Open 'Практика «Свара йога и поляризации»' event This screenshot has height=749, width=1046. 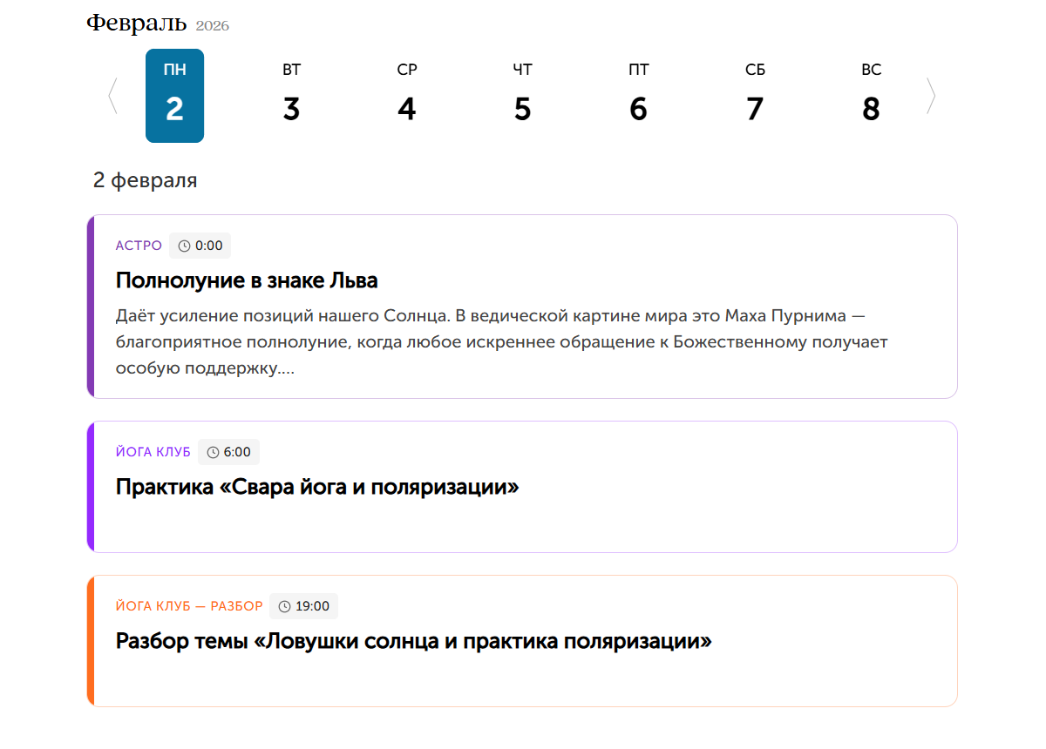317,487
